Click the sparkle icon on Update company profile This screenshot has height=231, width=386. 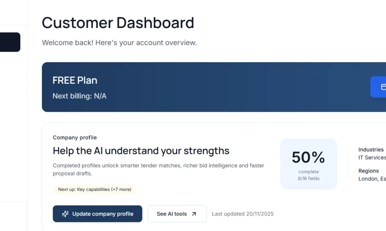coord(65,214)
